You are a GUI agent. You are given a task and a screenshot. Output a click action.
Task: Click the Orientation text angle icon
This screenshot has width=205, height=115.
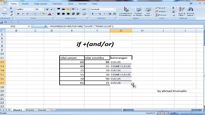tap(73, 9)
